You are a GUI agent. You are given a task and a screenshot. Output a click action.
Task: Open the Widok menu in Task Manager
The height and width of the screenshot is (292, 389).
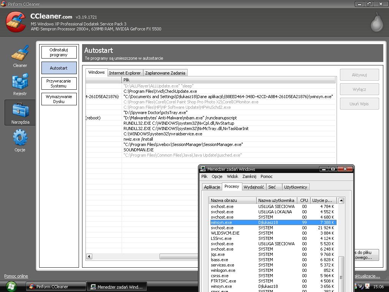pos(232,176)
